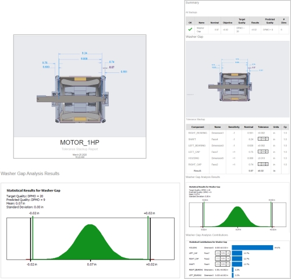The height and width of the screenshot is (279, 291).
Task: Click the LEFT_CAP contribution bar
Action: click(237, 253)
